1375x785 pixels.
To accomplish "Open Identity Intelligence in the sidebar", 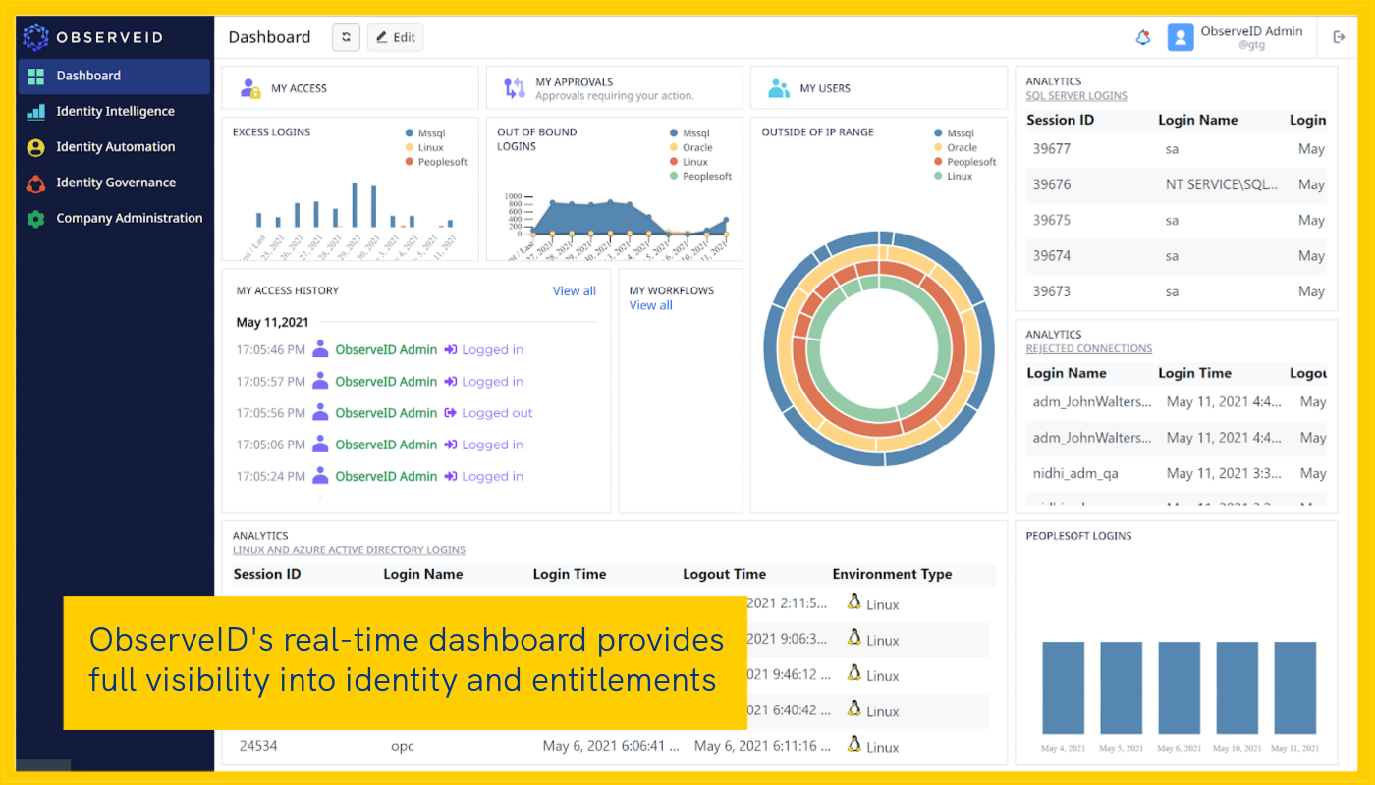I will coord(114,112).
